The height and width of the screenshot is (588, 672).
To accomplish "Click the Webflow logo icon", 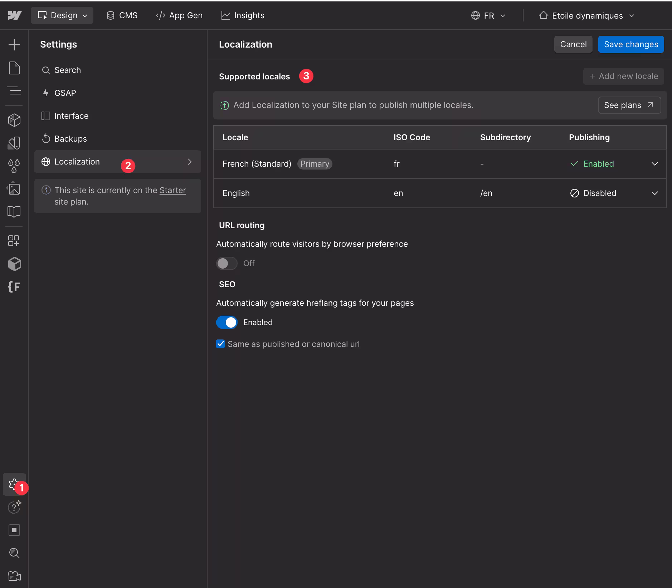I will [x=15, y=15].
